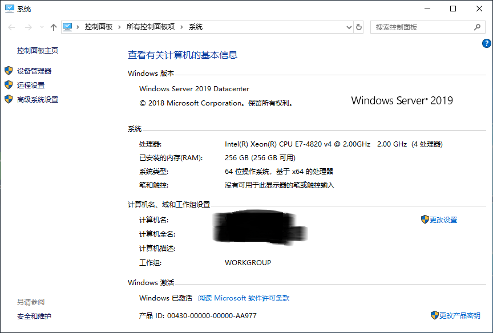Click 更改设置 link

(x=443, y=220)
